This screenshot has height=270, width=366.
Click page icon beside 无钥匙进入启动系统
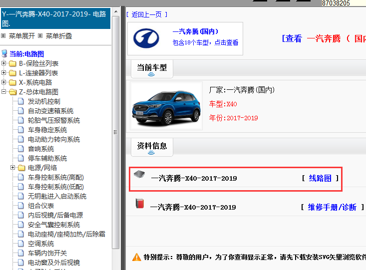(x=21, y=196)
